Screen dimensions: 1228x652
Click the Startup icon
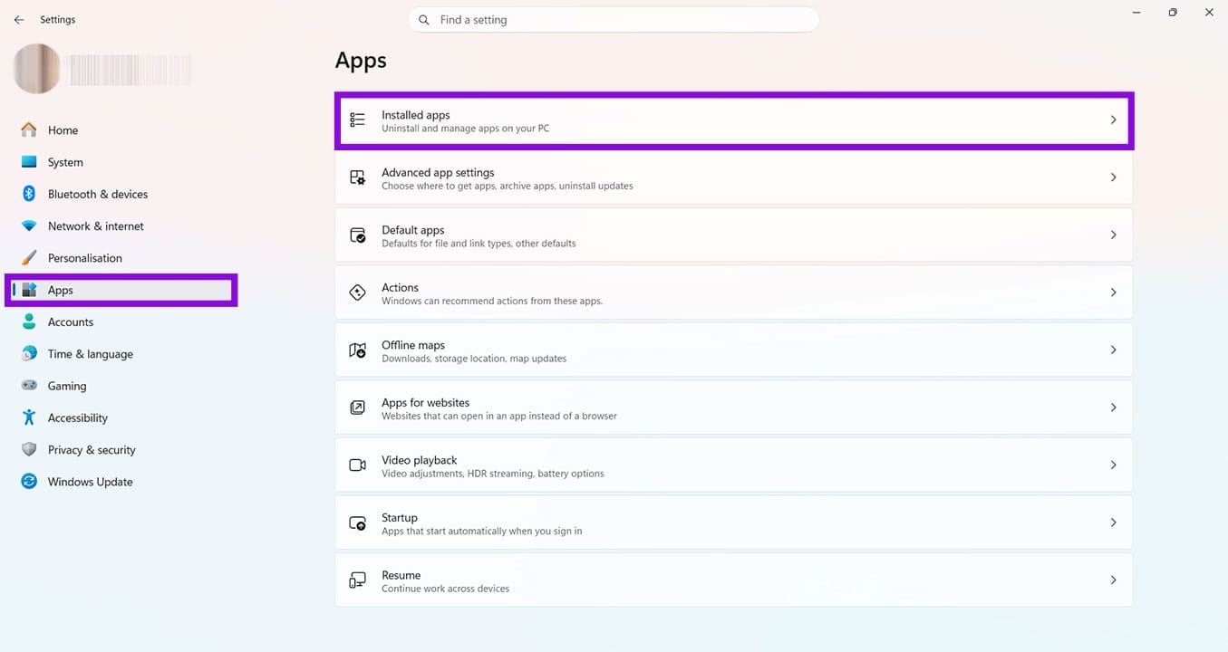[358, 523]
